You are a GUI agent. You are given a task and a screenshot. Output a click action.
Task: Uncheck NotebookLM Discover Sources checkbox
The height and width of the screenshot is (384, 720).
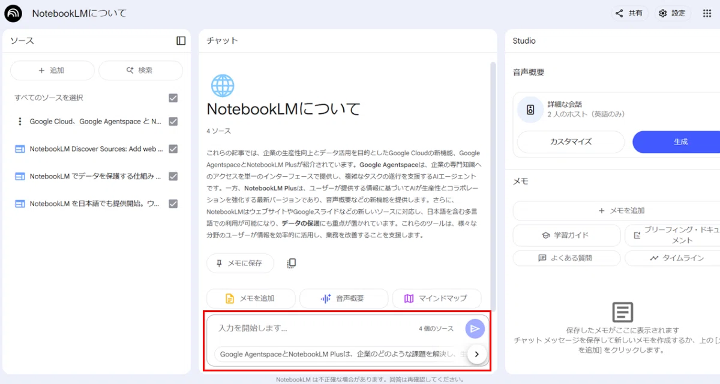(173, 149)
